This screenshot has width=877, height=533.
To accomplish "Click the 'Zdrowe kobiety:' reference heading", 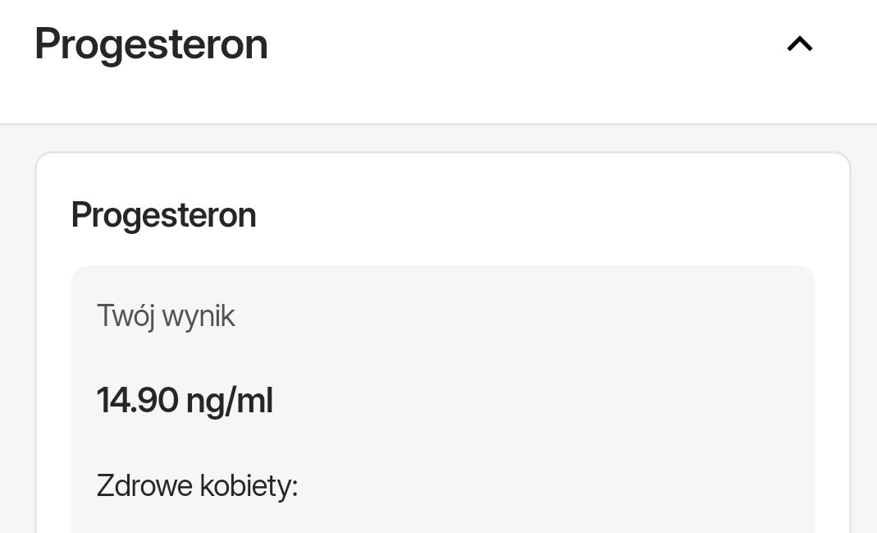I will [x=197, y=485].
